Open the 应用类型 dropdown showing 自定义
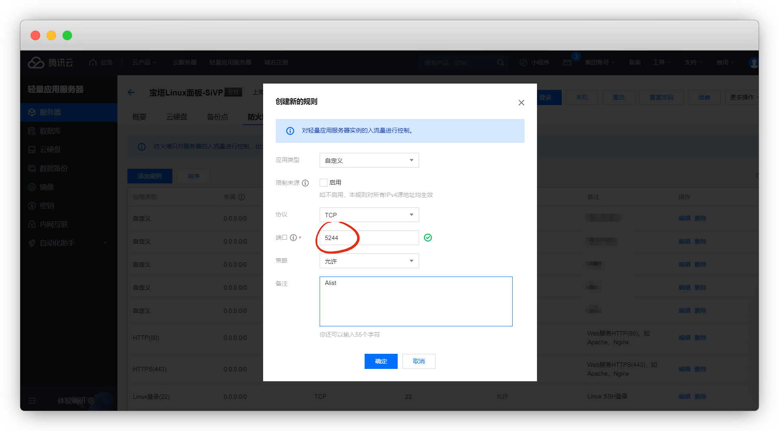This screenshot has height=431, width=779. point(369,160)
